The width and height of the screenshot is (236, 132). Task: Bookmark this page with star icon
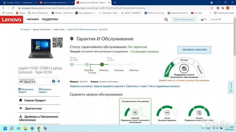point(212,8)
